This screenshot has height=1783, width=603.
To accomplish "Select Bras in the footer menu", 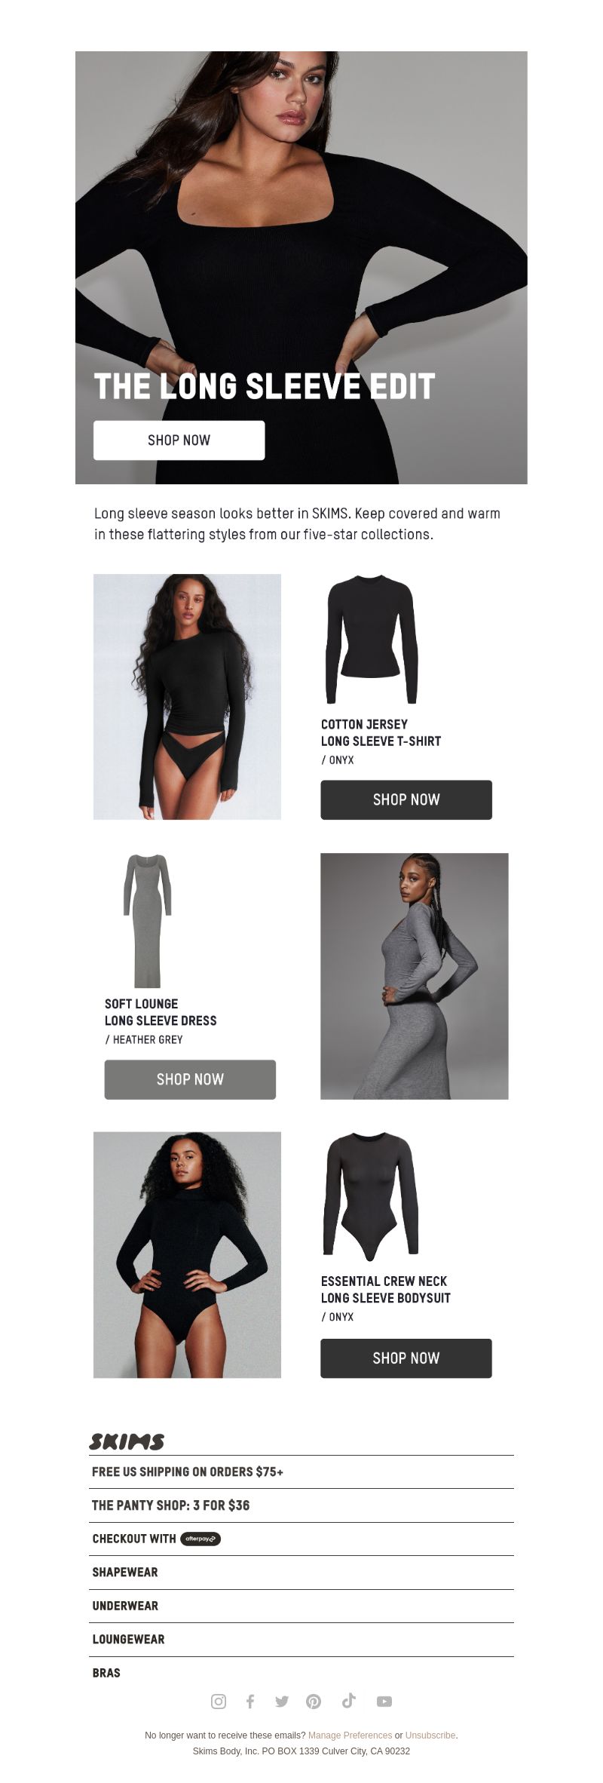I will pos(301,1672).
